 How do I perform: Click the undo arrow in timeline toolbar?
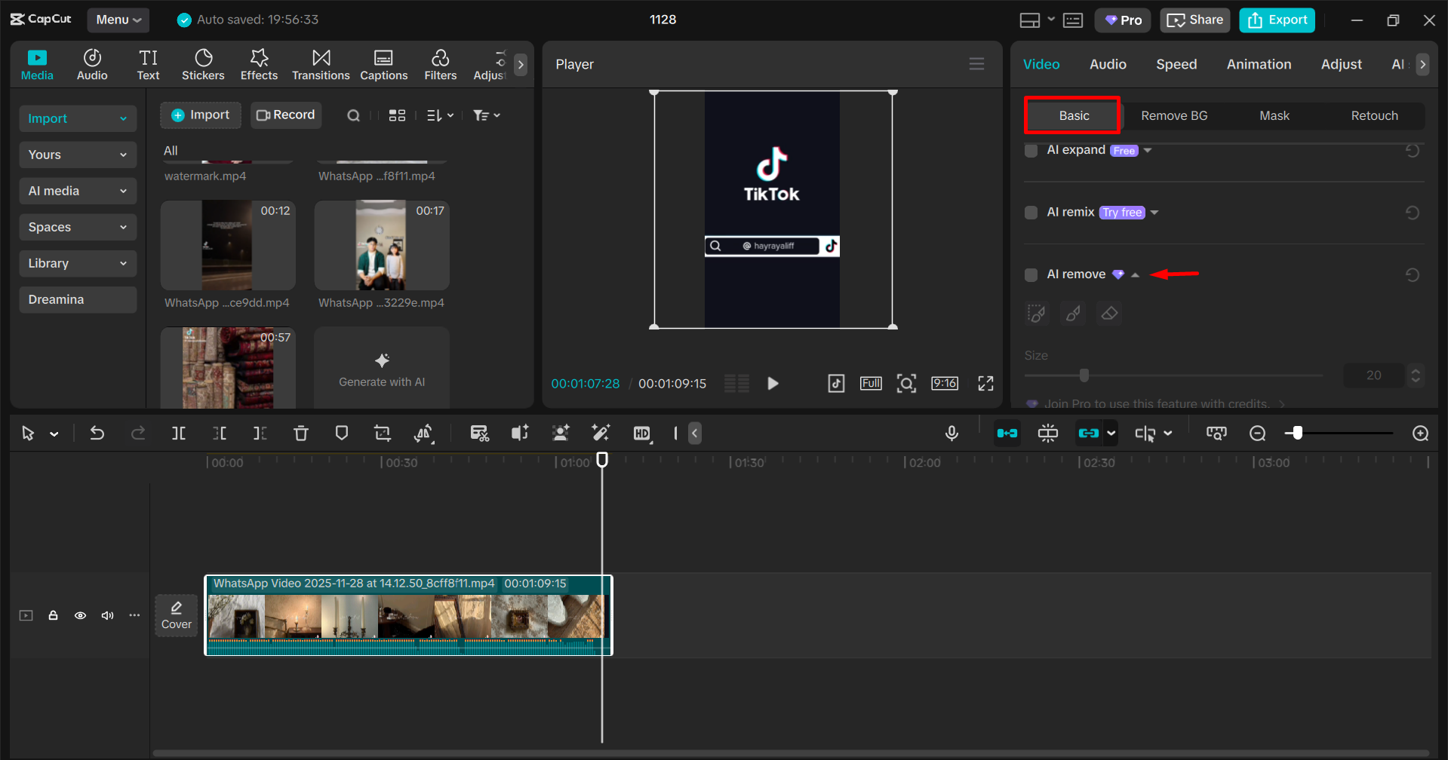[97, 434]
